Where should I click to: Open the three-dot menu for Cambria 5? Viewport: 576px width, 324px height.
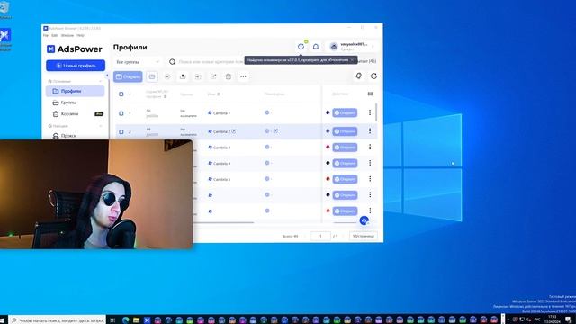(x=370, y=179)
